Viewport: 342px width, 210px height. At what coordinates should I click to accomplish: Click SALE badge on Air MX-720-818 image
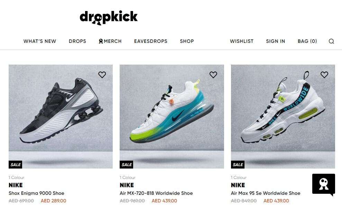[x=127, y=164]
